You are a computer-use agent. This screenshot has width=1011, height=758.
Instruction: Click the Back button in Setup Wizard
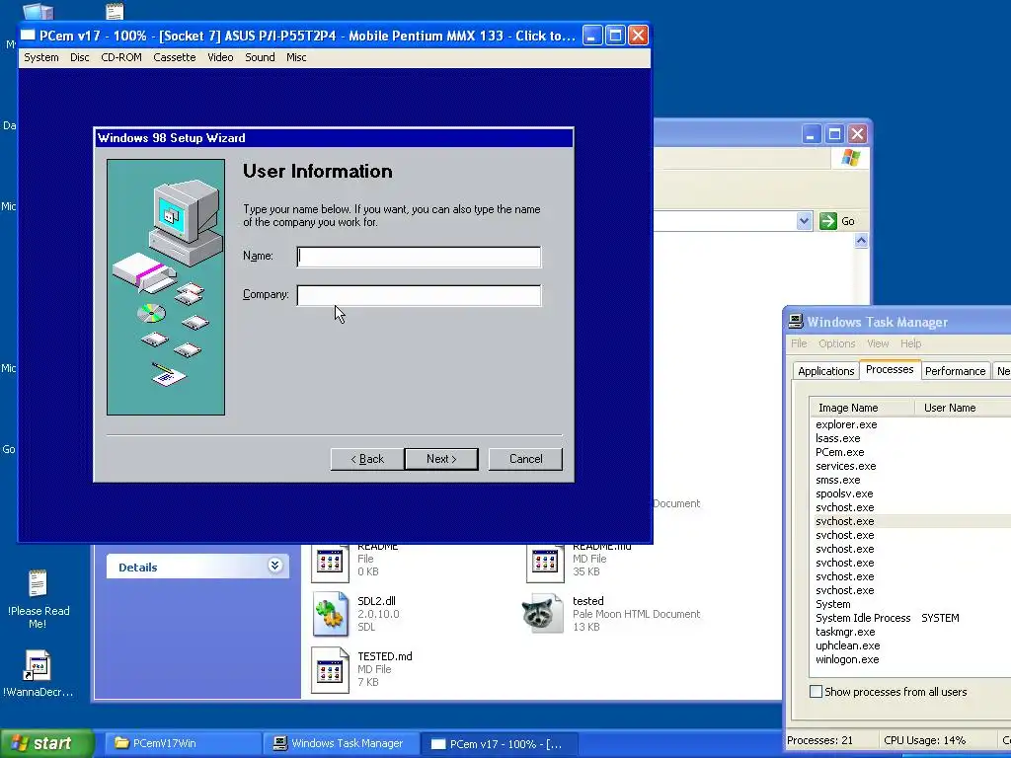367,459
